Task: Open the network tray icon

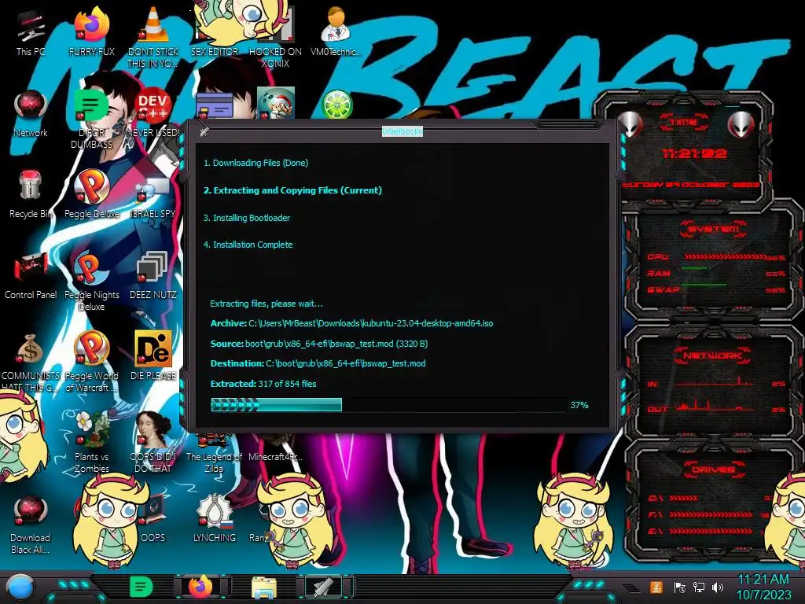Action: pyautogui.click(x=699, y=587)
